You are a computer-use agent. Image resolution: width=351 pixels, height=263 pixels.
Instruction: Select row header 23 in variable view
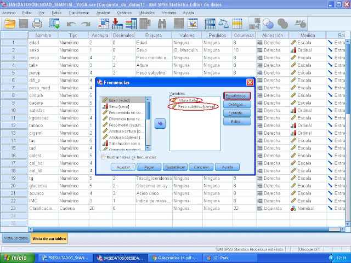point(13,208)
